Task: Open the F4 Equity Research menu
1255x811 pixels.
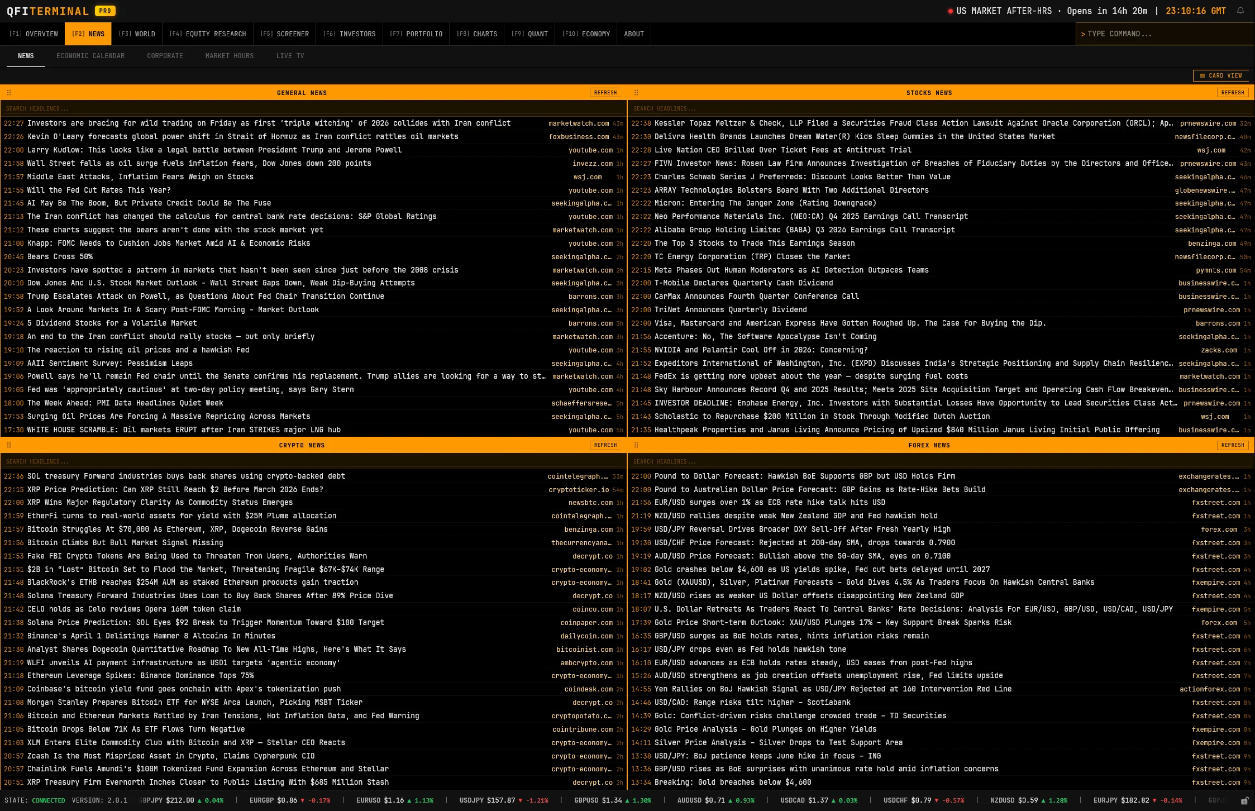Action: (208, 34)
